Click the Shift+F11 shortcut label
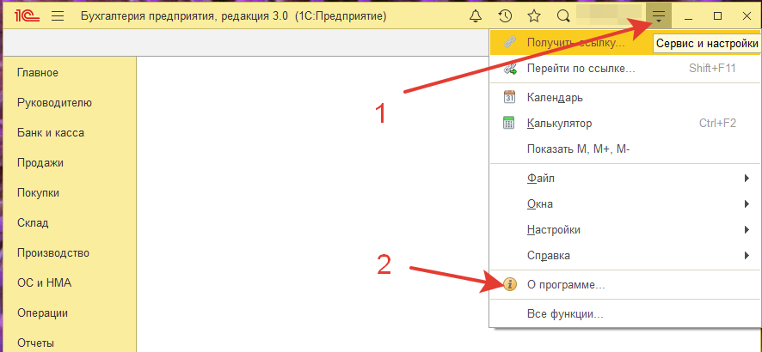The height and width of the screenshot is (352, 762). pos(712,69)
